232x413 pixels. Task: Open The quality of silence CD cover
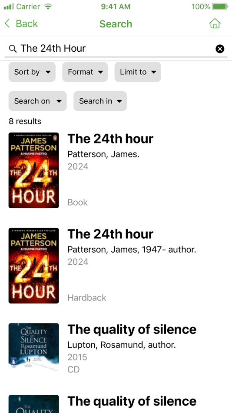point(34,346)
